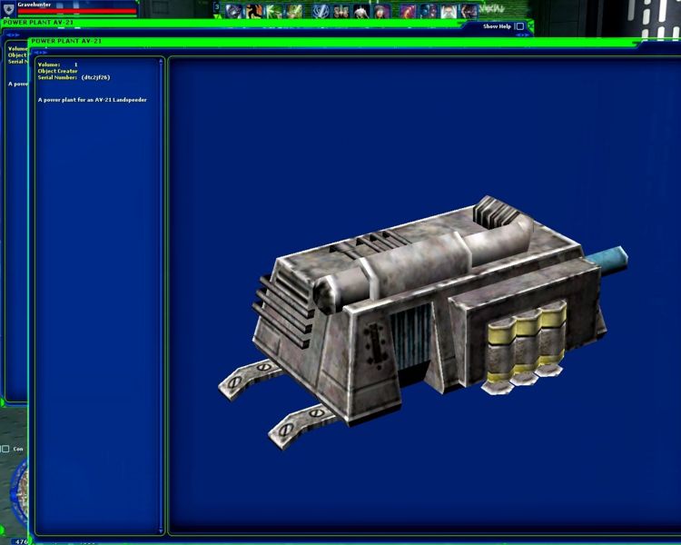Image resolution: width=681 pixels, height=545 pixels.
Task: Toggle the Show Help checkbox
Action: coord(519,26)
